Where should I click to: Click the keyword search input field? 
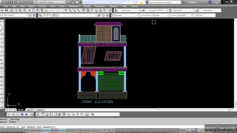point(164,2)
